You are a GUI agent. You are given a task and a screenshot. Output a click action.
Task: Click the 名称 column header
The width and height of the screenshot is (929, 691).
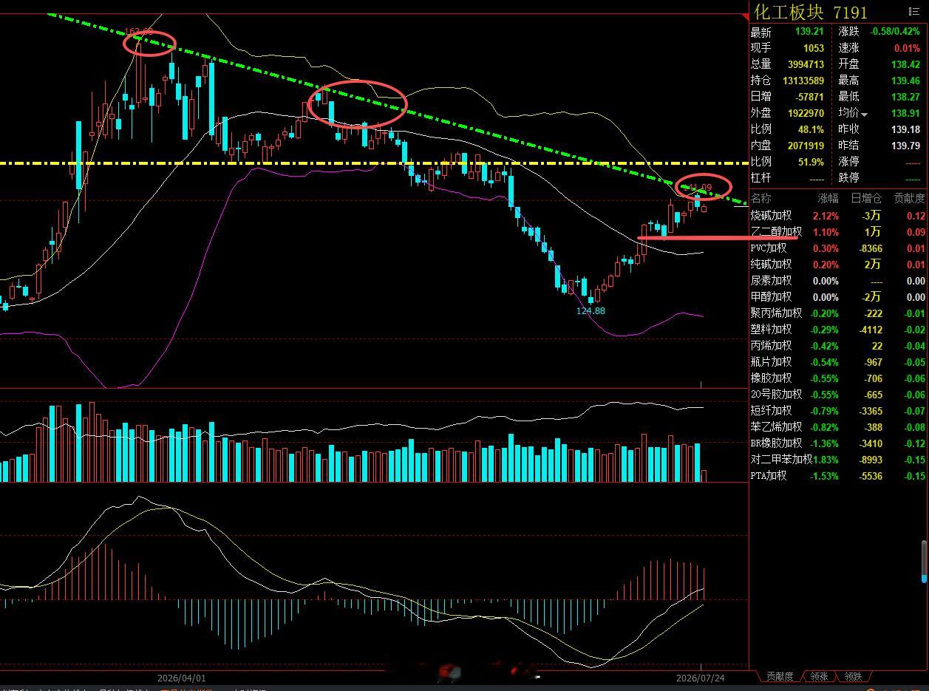tap(761, 198)
